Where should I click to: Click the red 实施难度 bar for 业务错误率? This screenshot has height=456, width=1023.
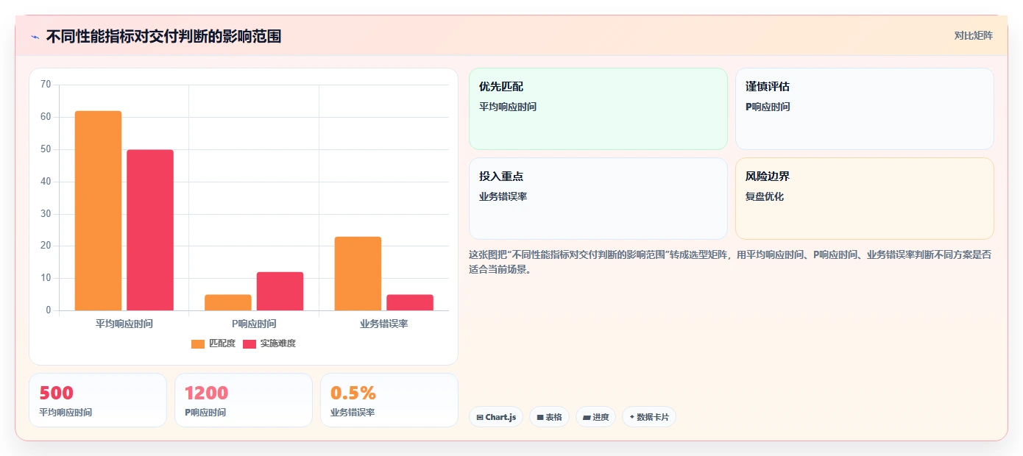(410, 302)
